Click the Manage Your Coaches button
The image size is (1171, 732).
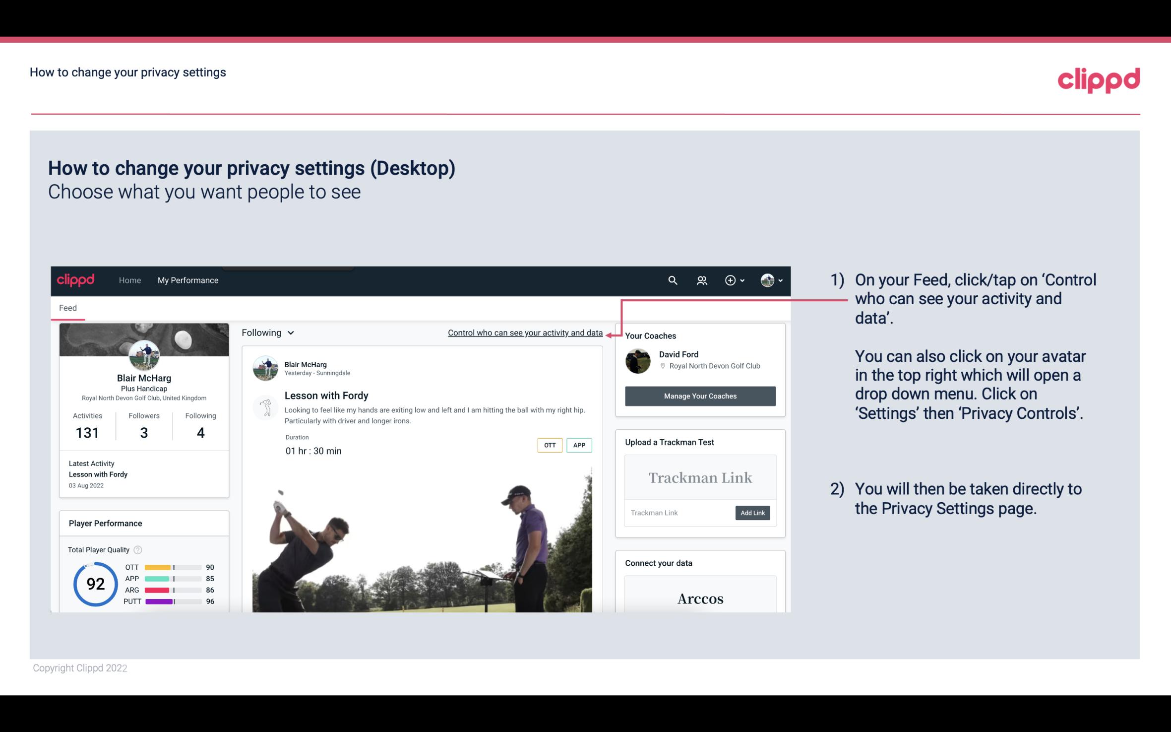(x=699, y=396)
